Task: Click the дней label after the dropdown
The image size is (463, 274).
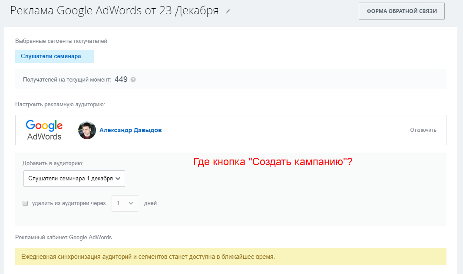Action: tap(150, 203)
